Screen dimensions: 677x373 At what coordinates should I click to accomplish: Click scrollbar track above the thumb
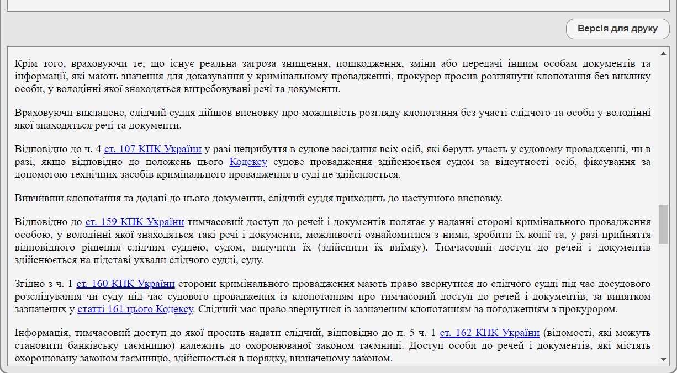(x=663, y=132)
